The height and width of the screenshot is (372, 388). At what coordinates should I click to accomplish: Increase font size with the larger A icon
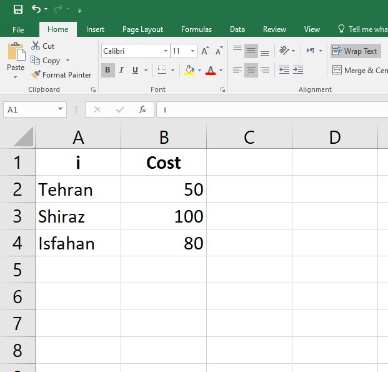tap(205, 51)
